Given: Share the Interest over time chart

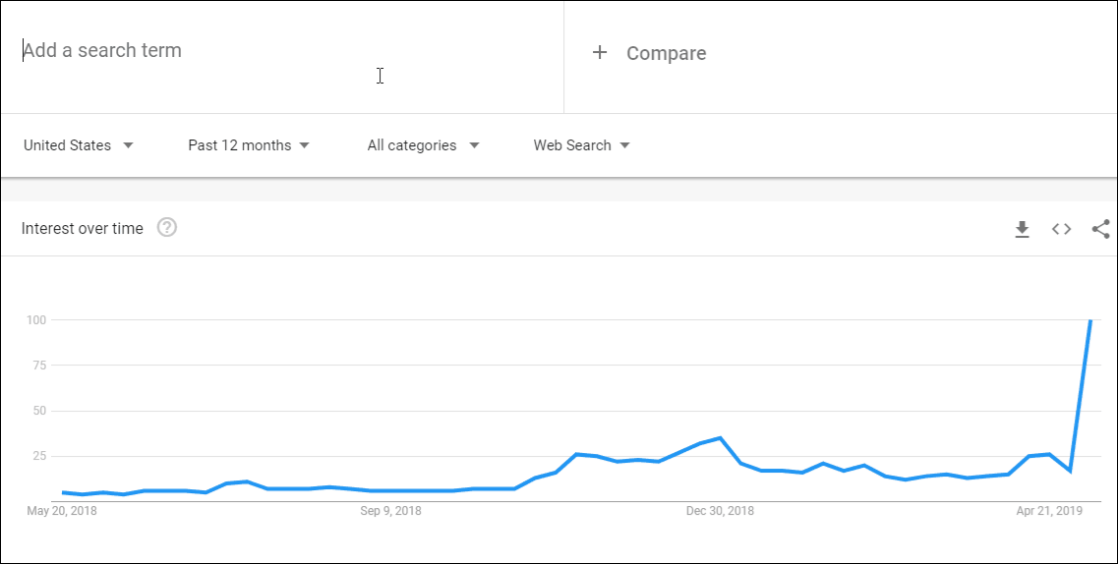Looking at the screenshot, I should click(1101, 229).
